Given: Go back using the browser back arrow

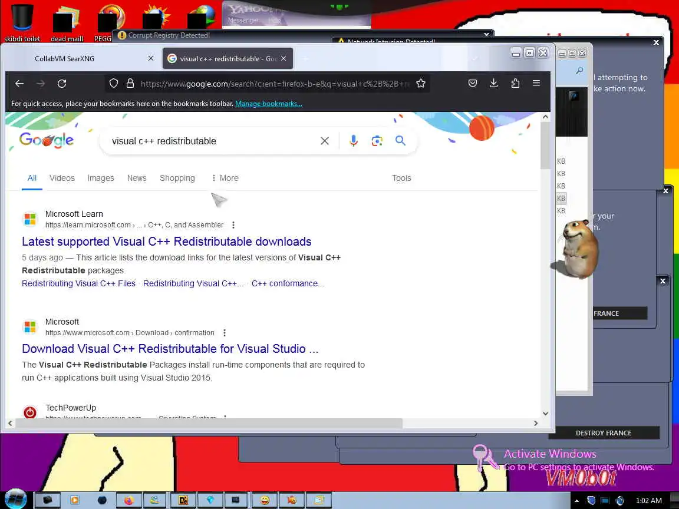Looking at the screenshot, I should [x=19, y=84].
